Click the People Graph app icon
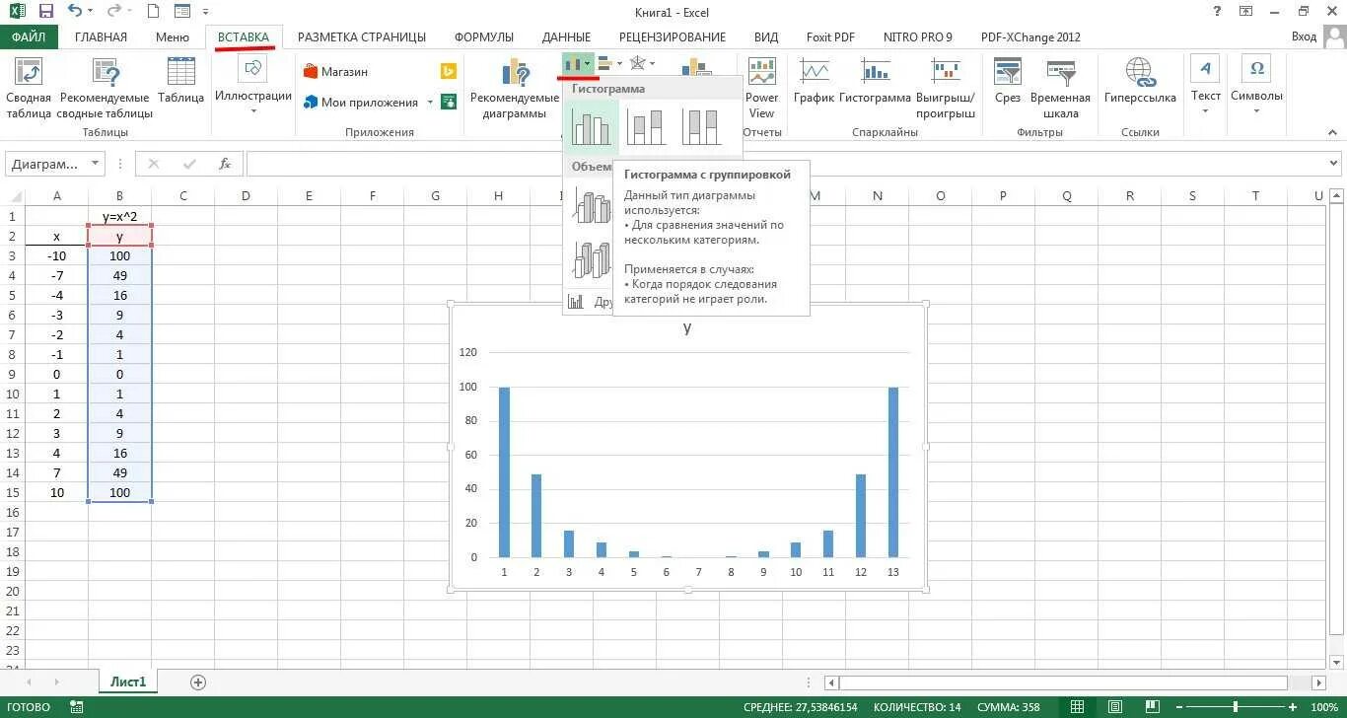Image resolution: width=1347 pixels, height=718 pixels. pos(448,102)
